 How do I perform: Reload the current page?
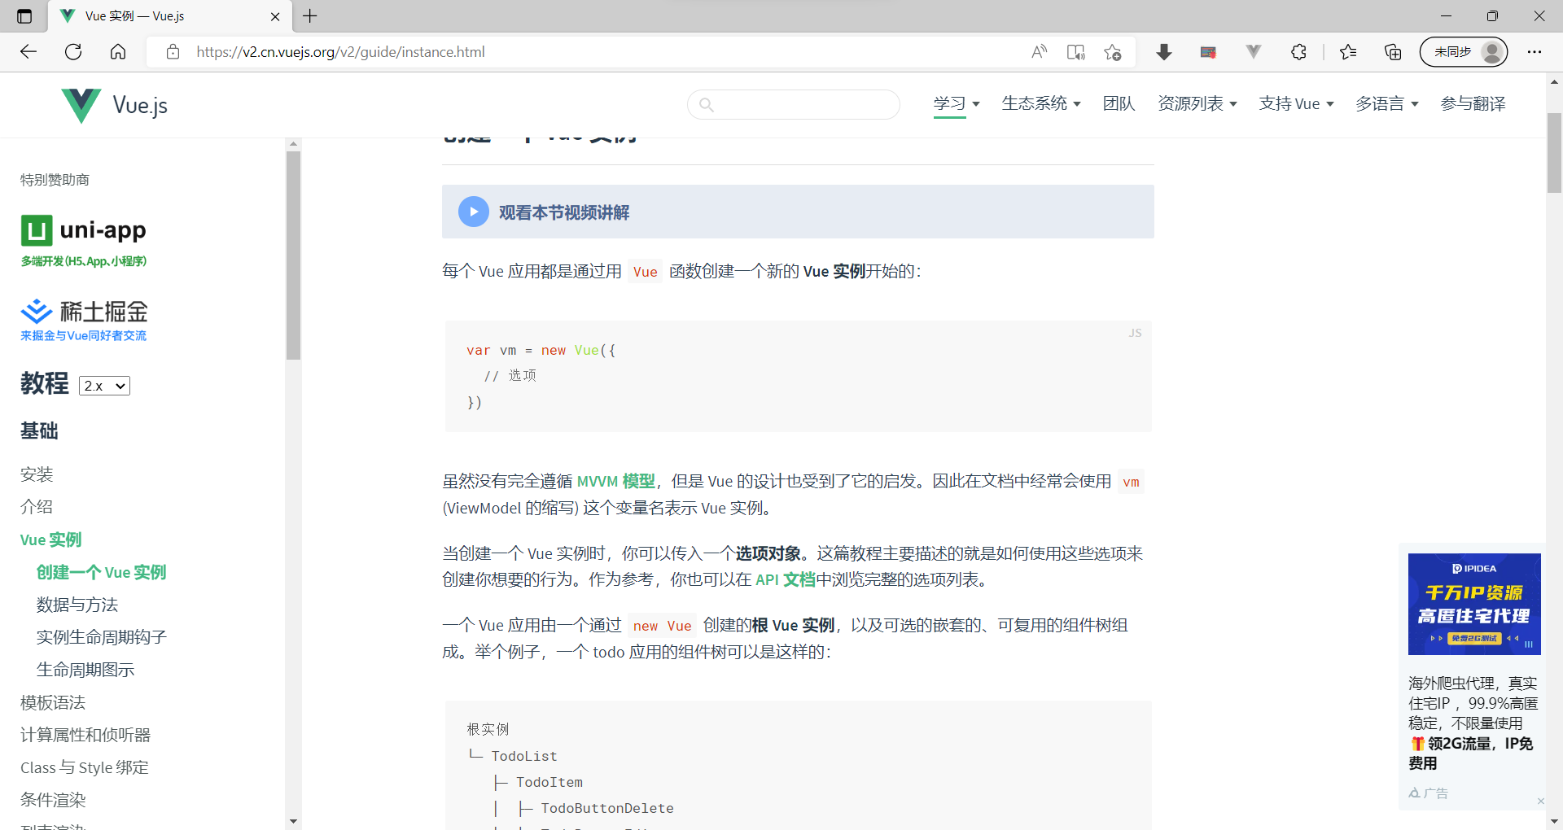pyautogui.click(x=73, y=51)
